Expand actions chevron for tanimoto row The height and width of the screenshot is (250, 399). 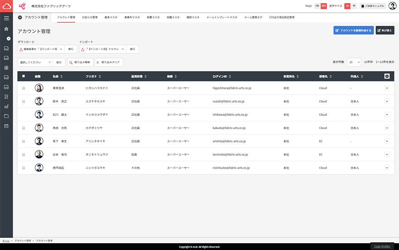pos(387,154)
